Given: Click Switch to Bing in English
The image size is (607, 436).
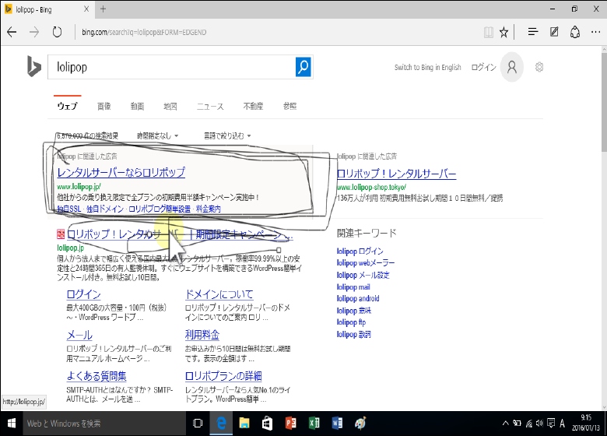Looking at the screenshot, I should [427, 67].
